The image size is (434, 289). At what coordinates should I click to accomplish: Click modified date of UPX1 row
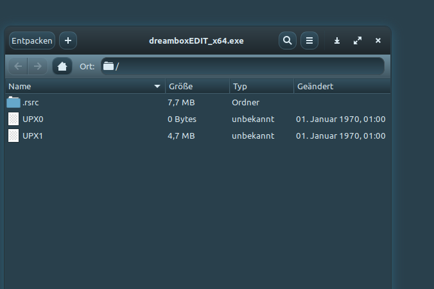341,136
